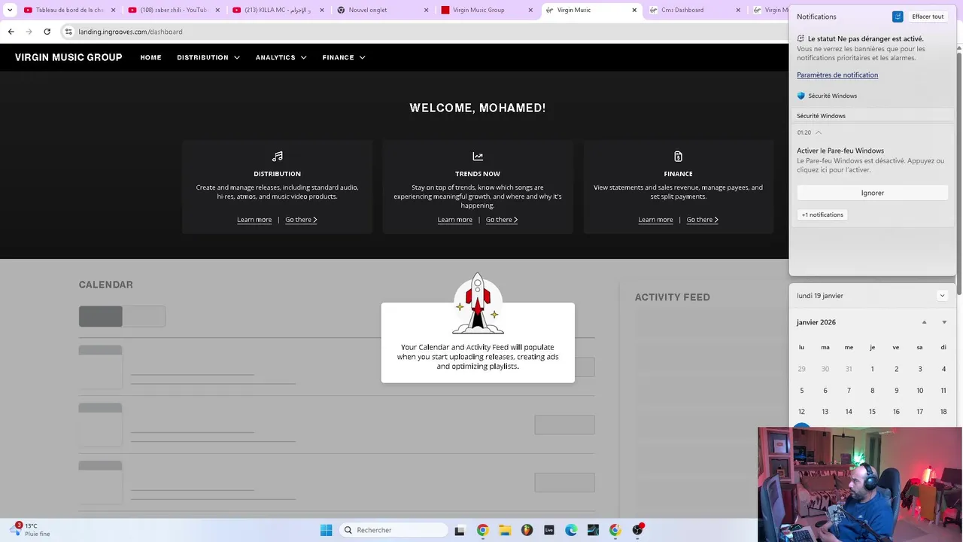The height and width of the screenshot is (542, 963).
Task: Click the Virgin Music Group logo
Action: (x=68, y=57)
